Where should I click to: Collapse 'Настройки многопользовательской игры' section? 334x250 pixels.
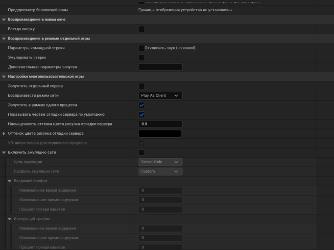pyautogui.click(x=4, y=77)
